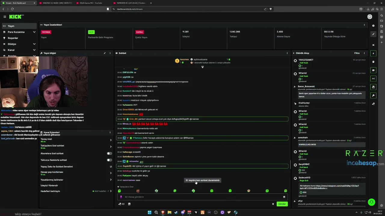Resume chat via kaydırırken sohbet duraklatıldı
The width and height of the screenshot is (385, 216).
coord(202,180)
